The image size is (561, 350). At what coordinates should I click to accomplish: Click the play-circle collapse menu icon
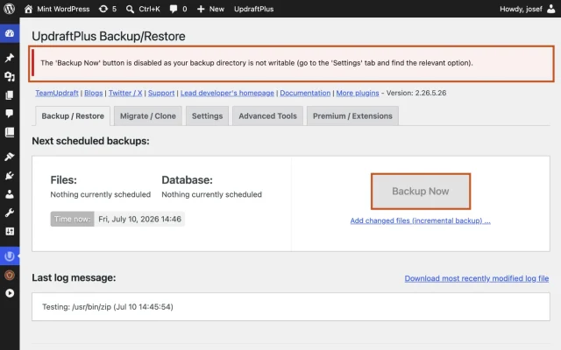(x=10, y=293)
